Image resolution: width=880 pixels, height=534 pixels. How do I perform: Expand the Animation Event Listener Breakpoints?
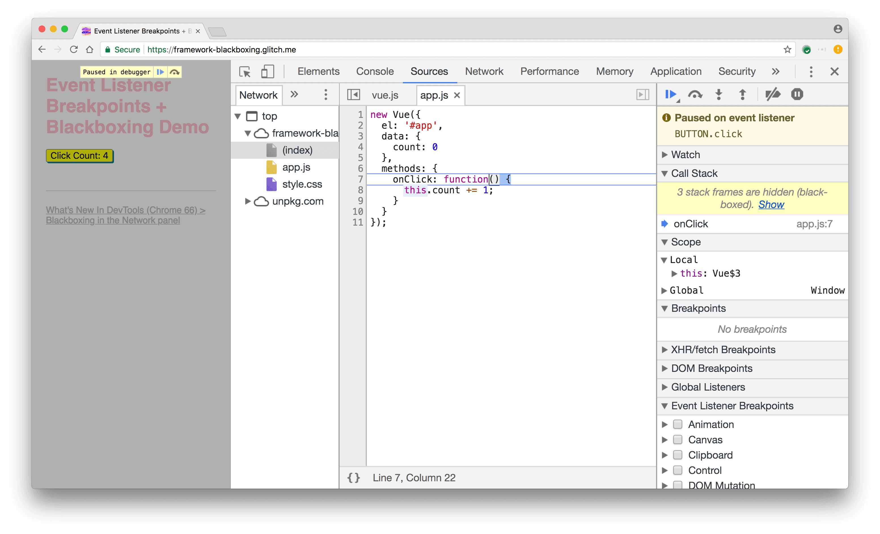(668, 423)
